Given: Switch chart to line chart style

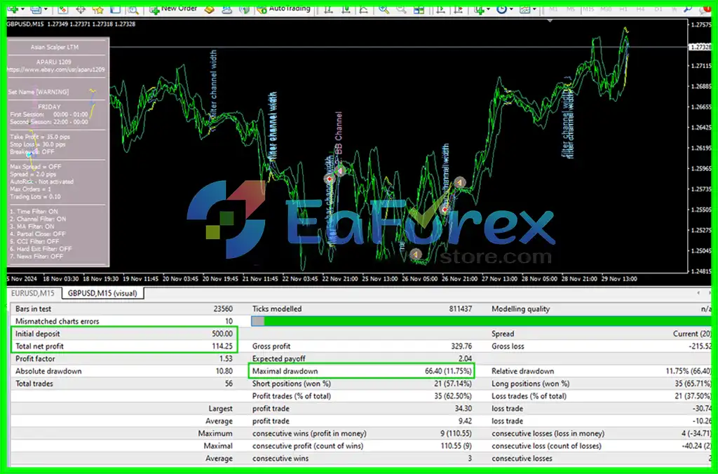Looking at the screenshot, I should point(364,9).
